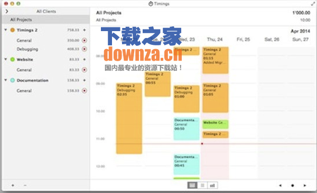This screenshot has height=193, width=317.
Task: Open the Thursday General 01:05 entry
Action: [216, 98]
